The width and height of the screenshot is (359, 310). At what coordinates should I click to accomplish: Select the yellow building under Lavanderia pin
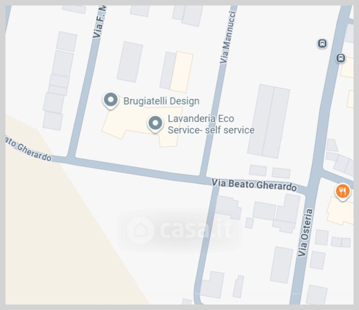(x=142, y=126)
